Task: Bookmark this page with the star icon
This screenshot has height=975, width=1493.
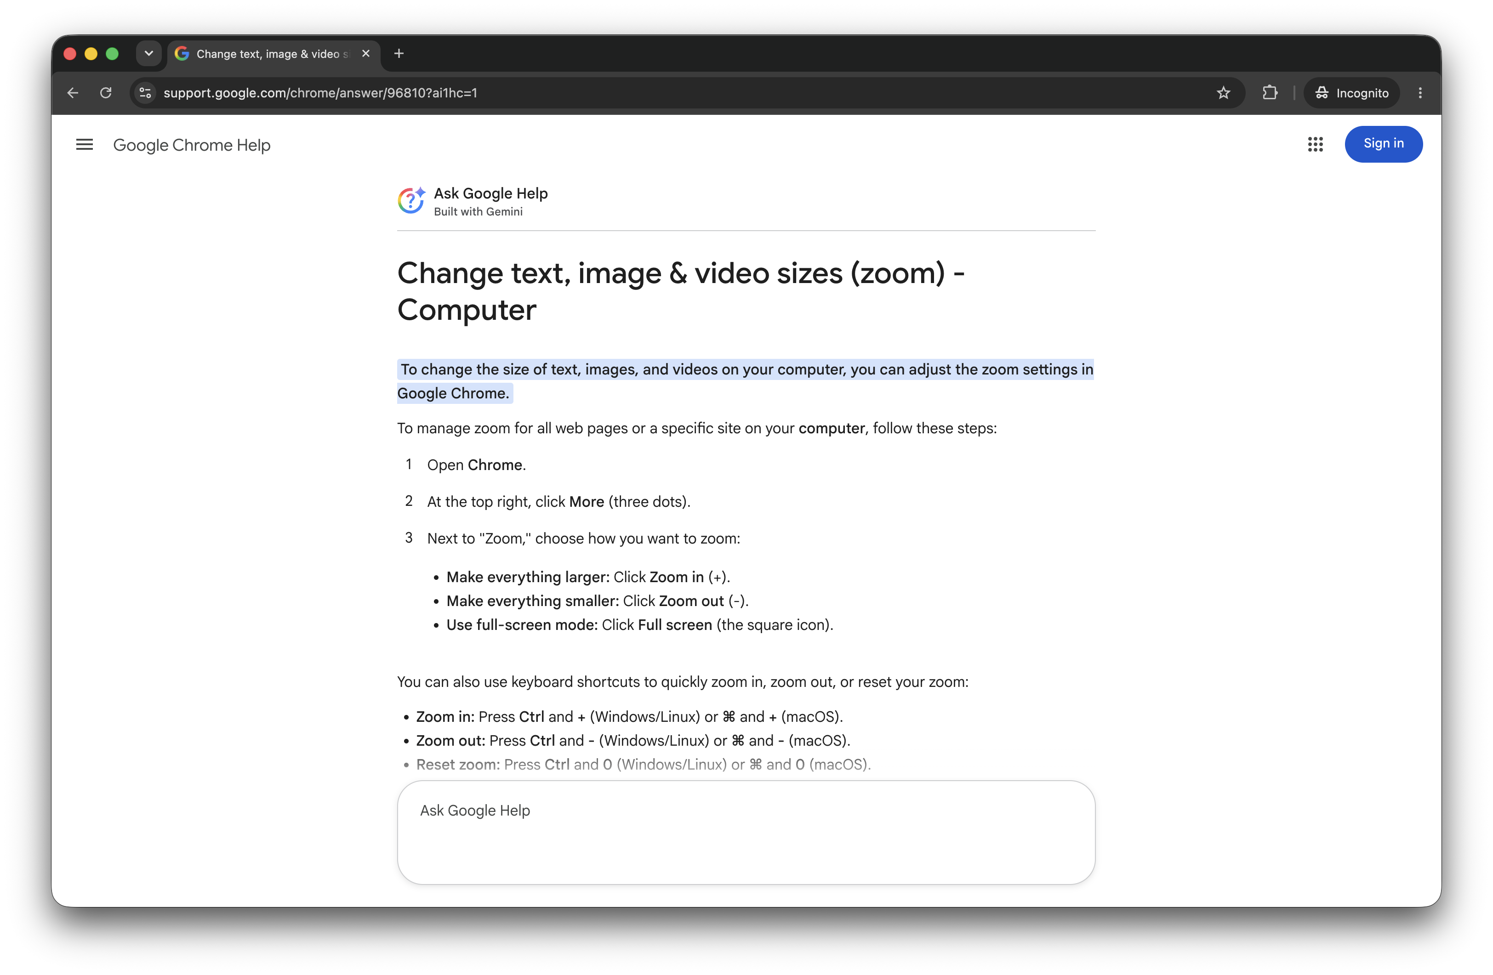Action: click(x=1223, y=93)
